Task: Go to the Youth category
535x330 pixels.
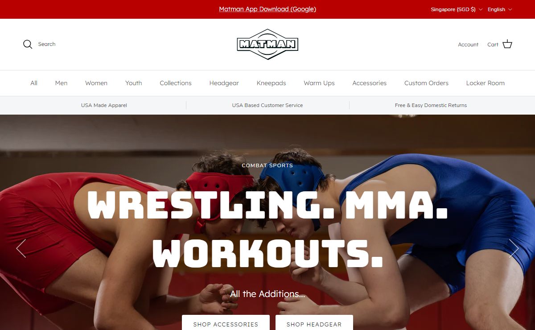Action: (134, 83)
